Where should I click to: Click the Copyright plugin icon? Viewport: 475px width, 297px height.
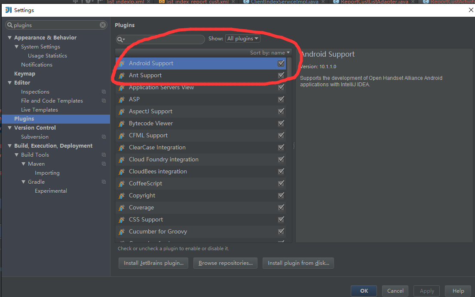click(x=122, y=196)
